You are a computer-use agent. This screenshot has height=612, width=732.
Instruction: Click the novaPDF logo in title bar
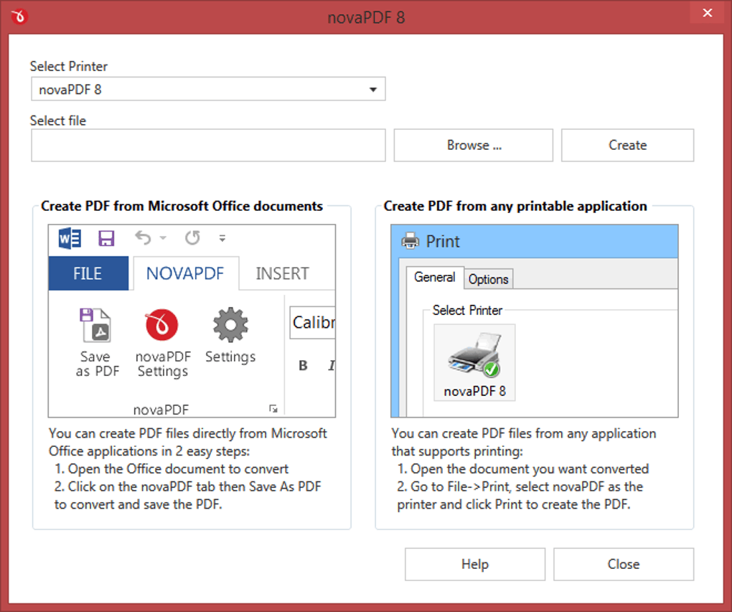coord(19,17)
